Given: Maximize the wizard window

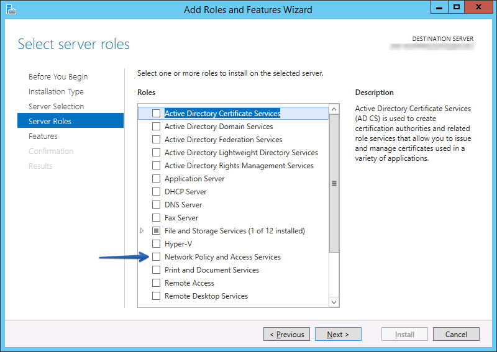Looking at the screenshot, I should click(x=457, y=8).
